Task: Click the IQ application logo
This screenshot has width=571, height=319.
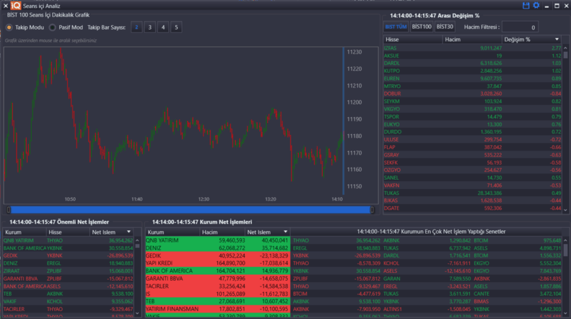Action: click(16, 6)
